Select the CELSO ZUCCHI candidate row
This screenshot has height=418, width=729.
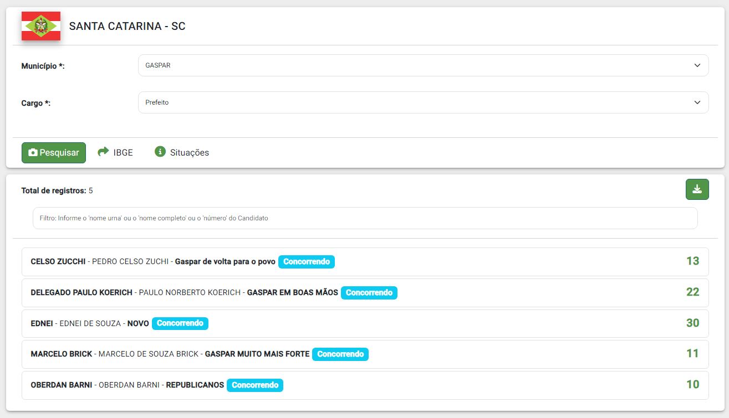(365, 261)
